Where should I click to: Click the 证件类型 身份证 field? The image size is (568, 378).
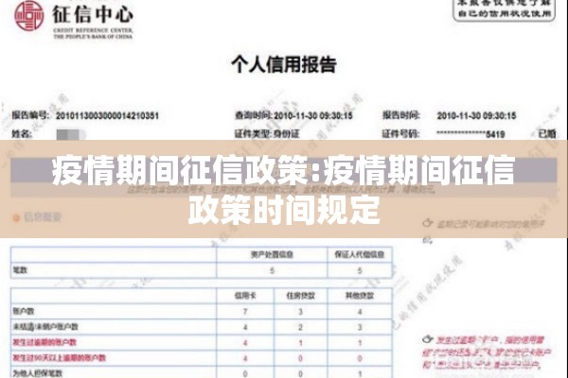267,134
